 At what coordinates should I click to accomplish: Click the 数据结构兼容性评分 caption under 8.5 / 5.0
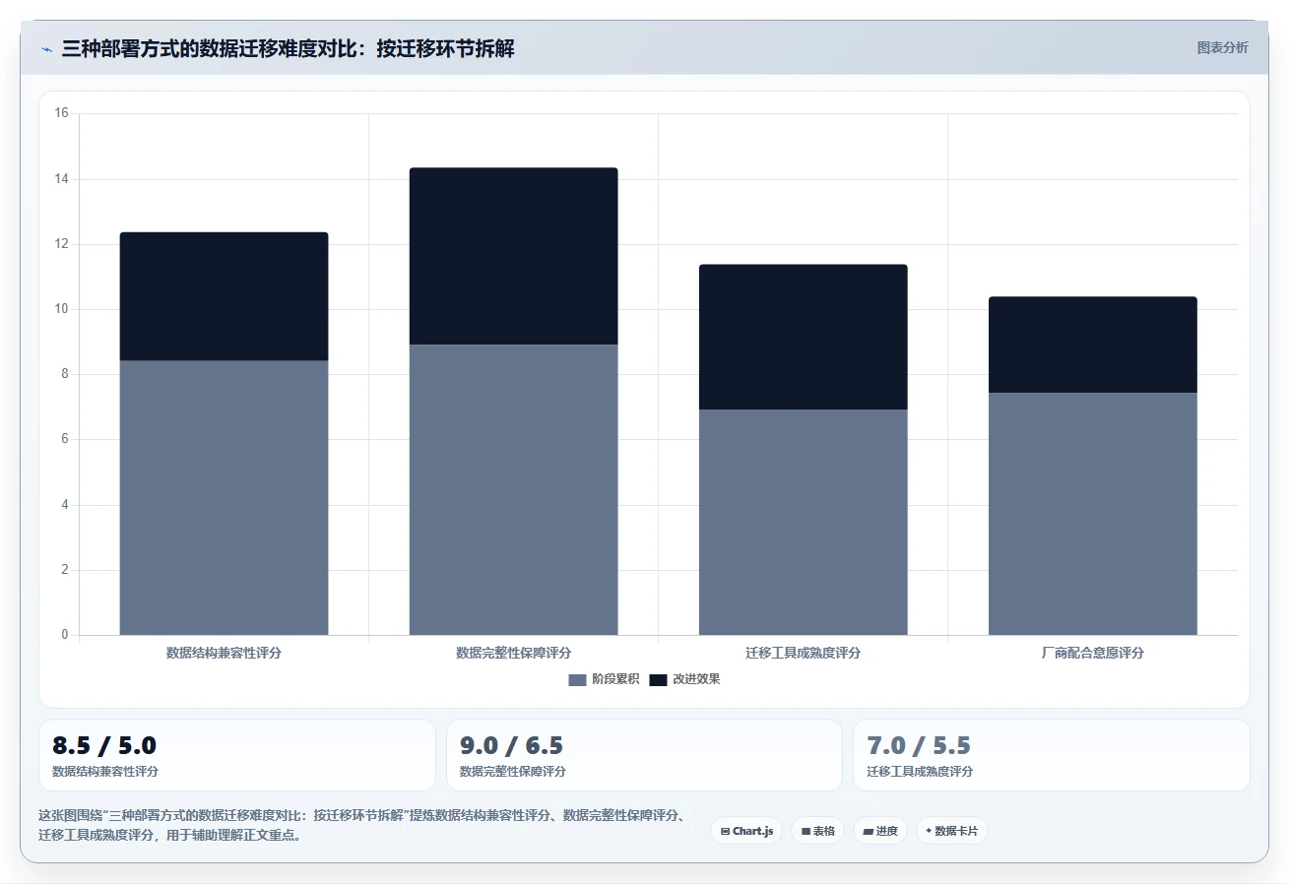coord(105,772)
